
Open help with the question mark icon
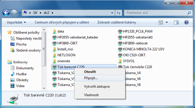(x=186, y=22)
